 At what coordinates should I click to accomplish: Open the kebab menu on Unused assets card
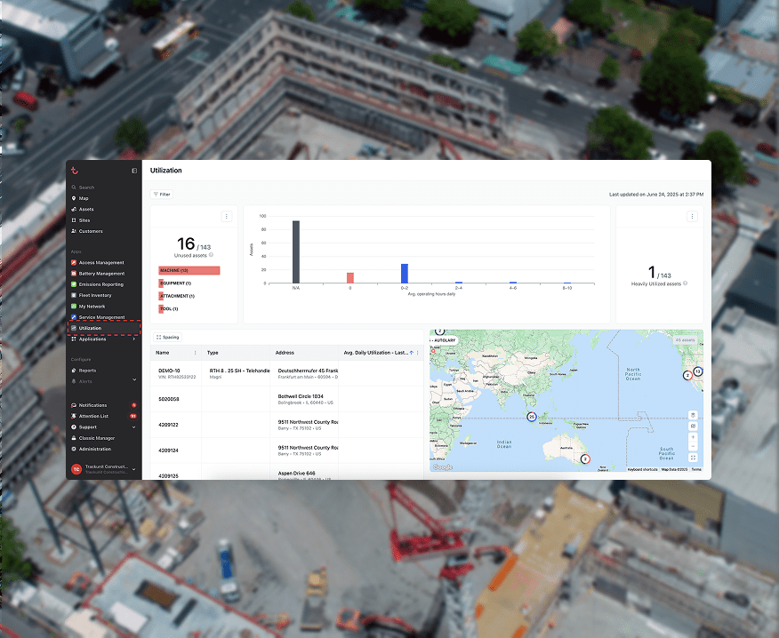[x=227, y=216]
